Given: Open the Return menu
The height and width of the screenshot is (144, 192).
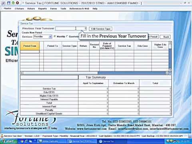Looking at the screenshot, I should click(31, 8).
